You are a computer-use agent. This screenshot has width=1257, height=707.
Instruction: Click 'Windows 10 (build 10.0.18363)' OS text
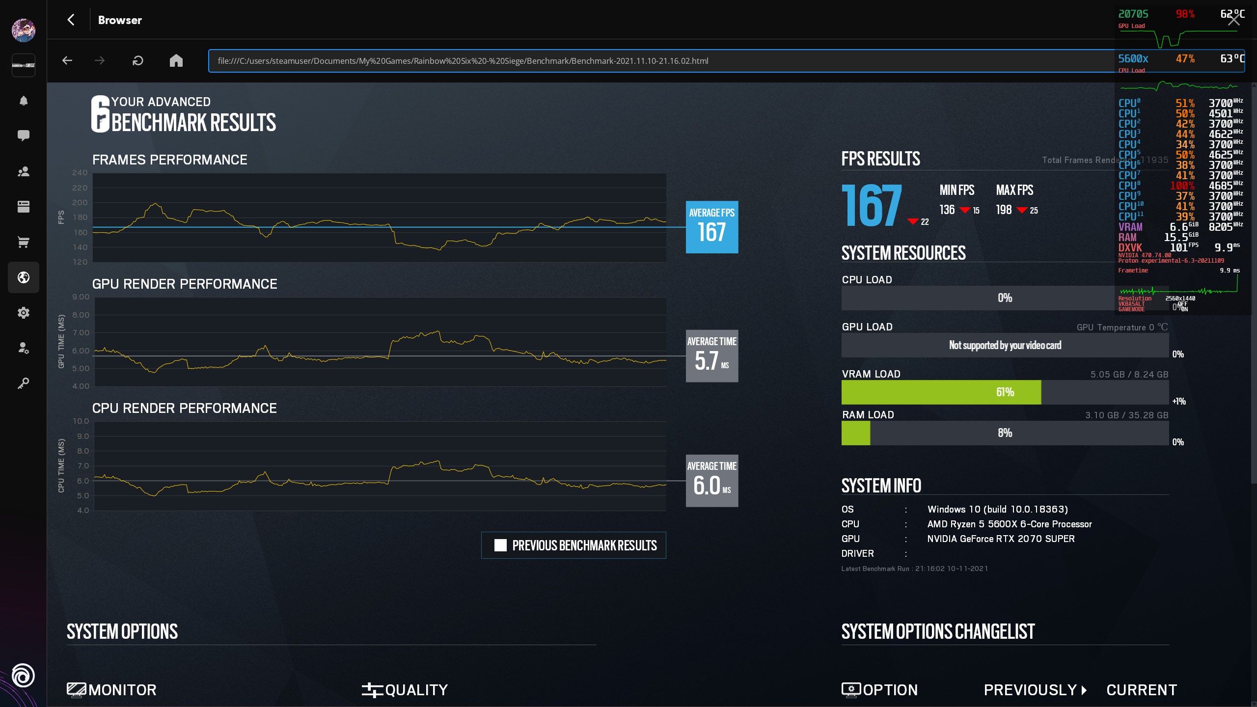click(x=998, y=510)
